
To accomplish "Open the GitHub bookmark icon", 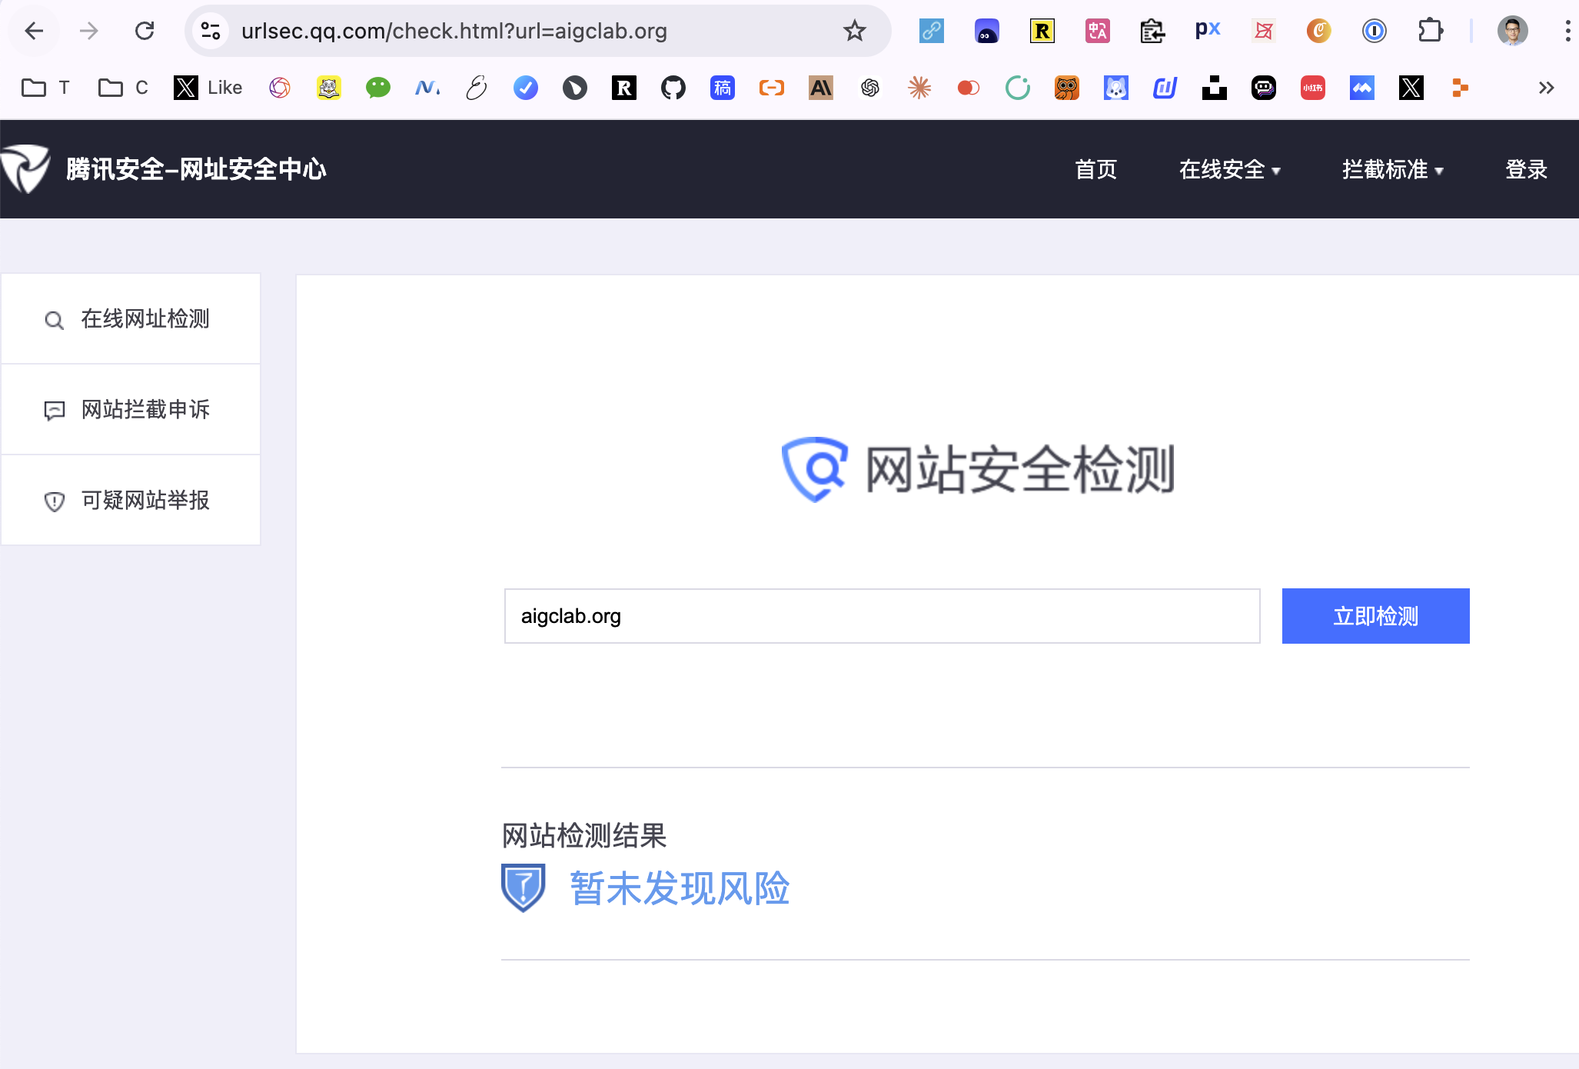I will (673, 88).
